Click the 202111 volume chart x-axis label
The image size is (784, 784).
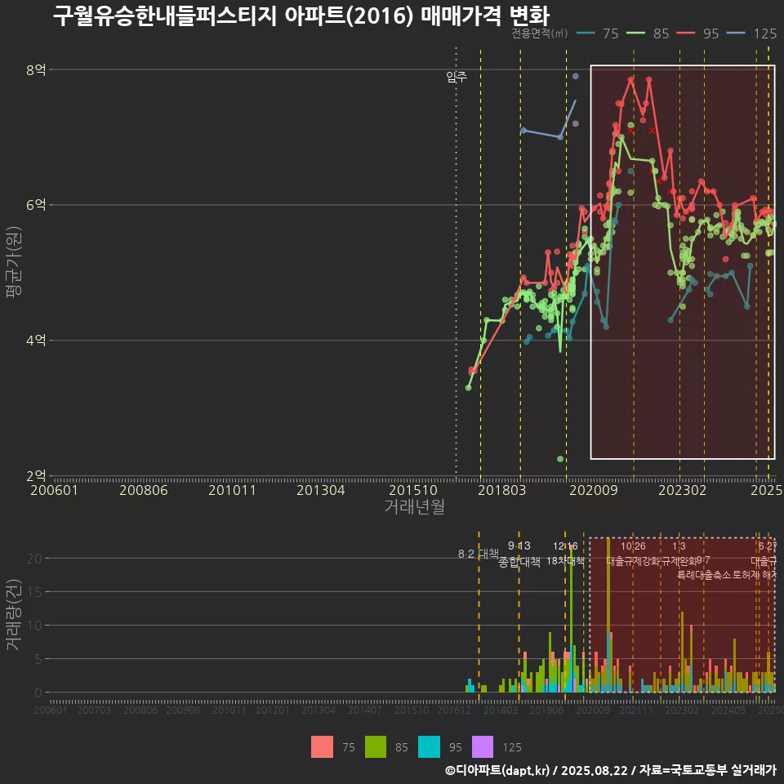click(x=636, y=710)
